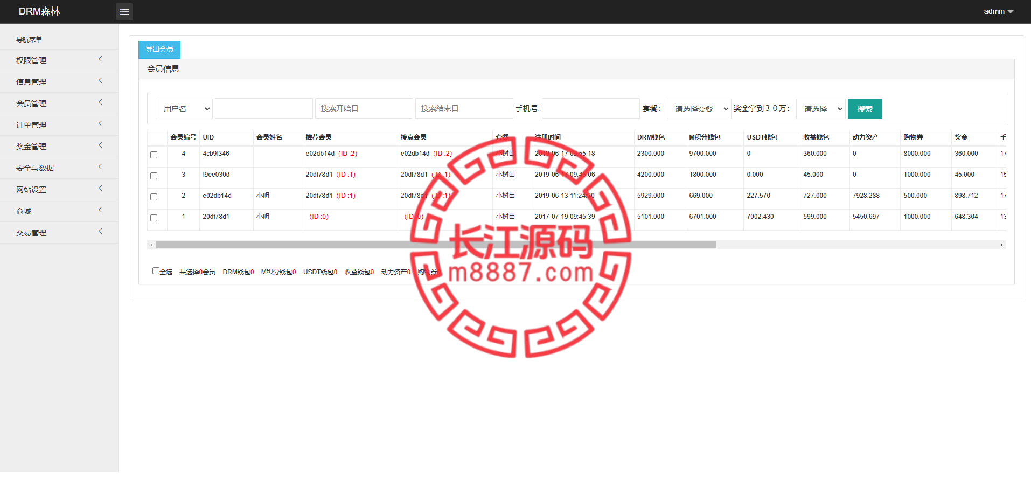Click the chevron next to 交易管理
Viewport: 1031px width, 493px height.
point(100,232)
